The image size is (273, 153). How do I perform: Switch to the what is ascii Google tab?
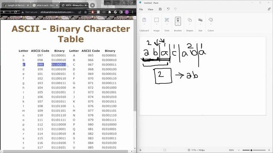45,6
